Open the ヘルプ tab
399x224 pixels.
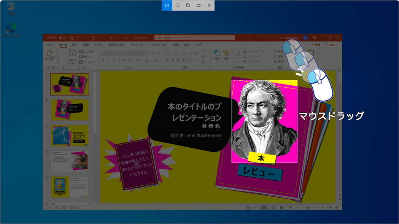pos(199,45)
